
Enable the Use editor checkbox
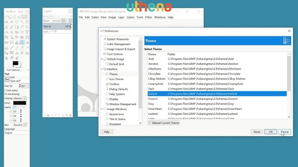pos(6,90)
